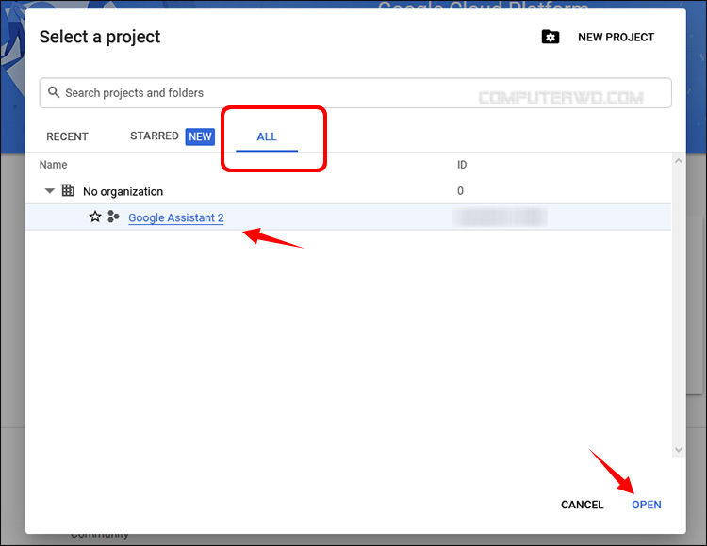Click the Select a project dialog title

click(x=100, y=37)
